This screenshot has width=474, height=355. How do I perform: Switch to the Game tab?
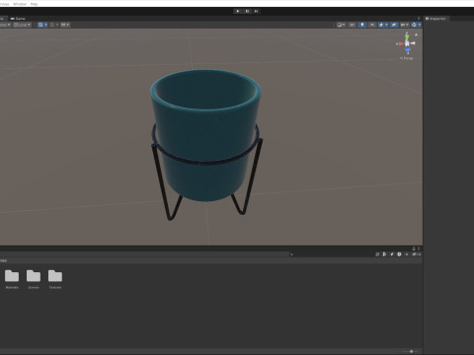coord(18,19)
